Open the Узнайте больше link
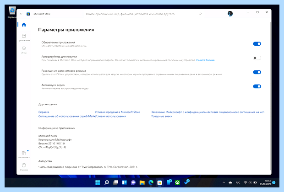Screen dimensions: 284x192 pos(205,60)
